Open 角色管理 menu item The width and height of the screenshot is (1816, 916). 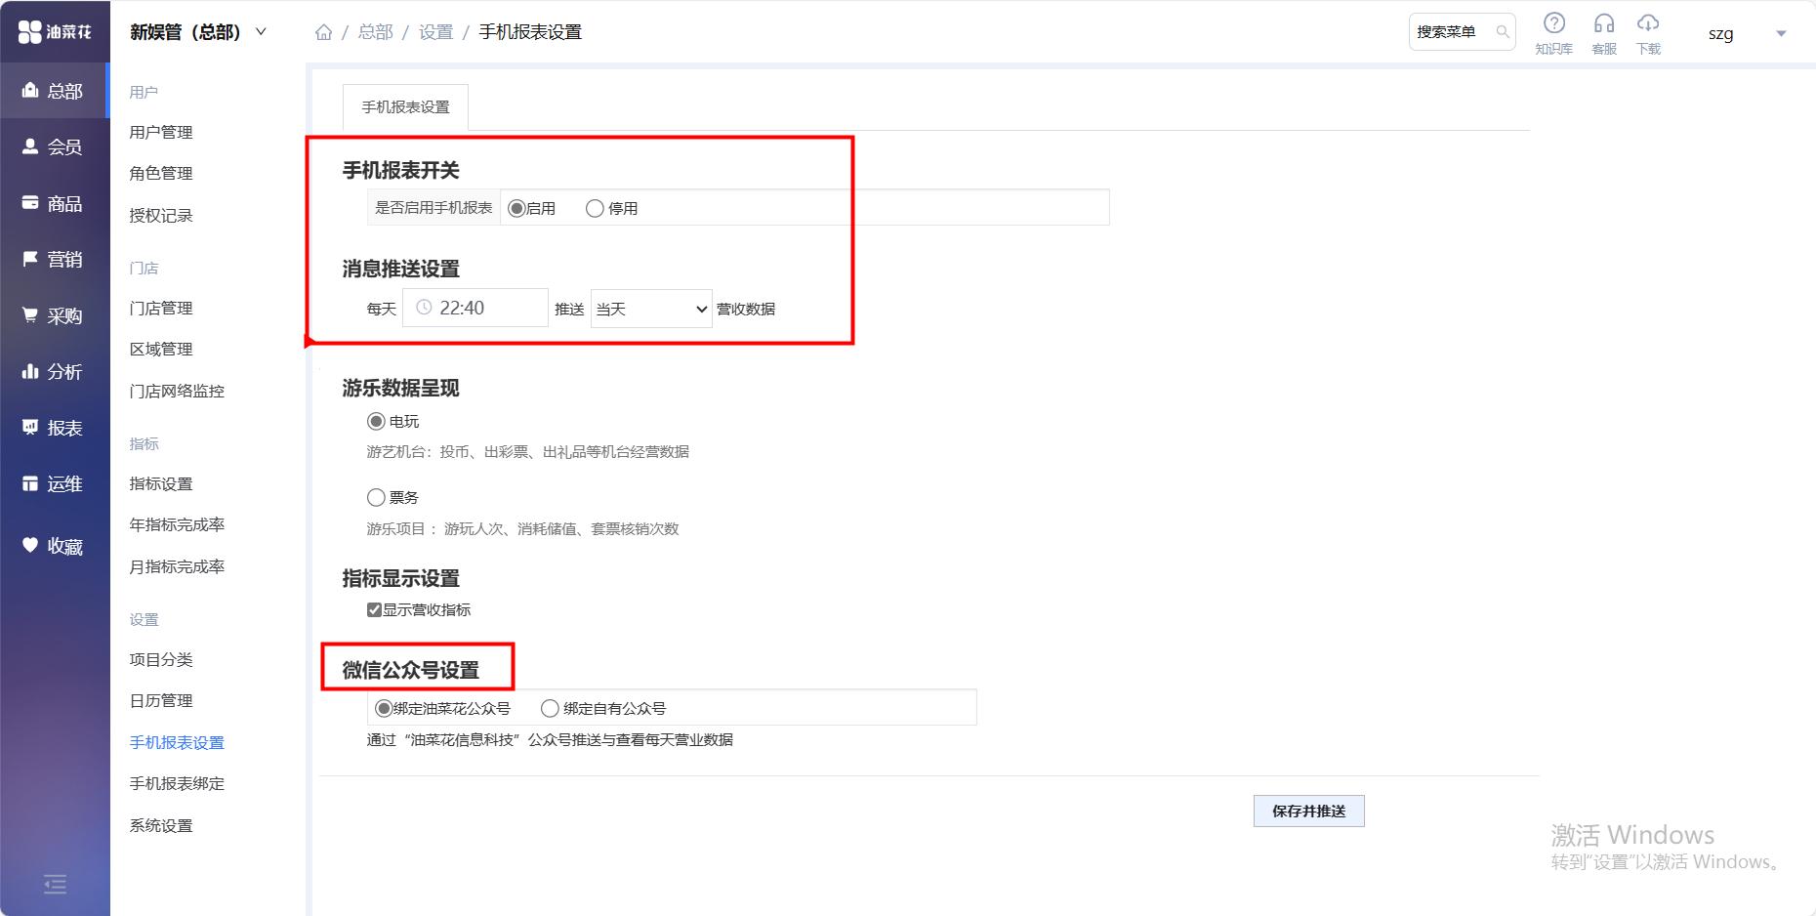tap(161, 173)
